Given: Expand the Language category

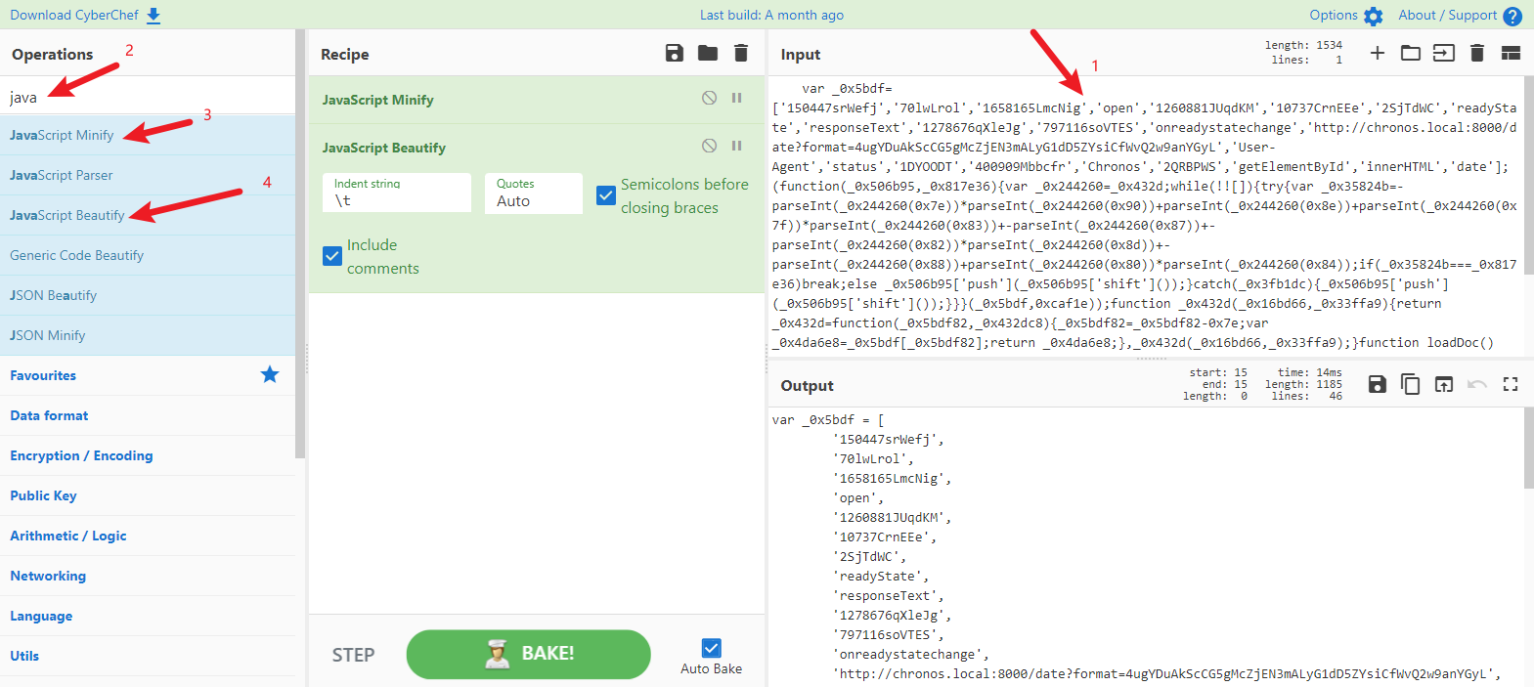Looking at the screenshot, I should pyautogui.click(x=147, y=616).
